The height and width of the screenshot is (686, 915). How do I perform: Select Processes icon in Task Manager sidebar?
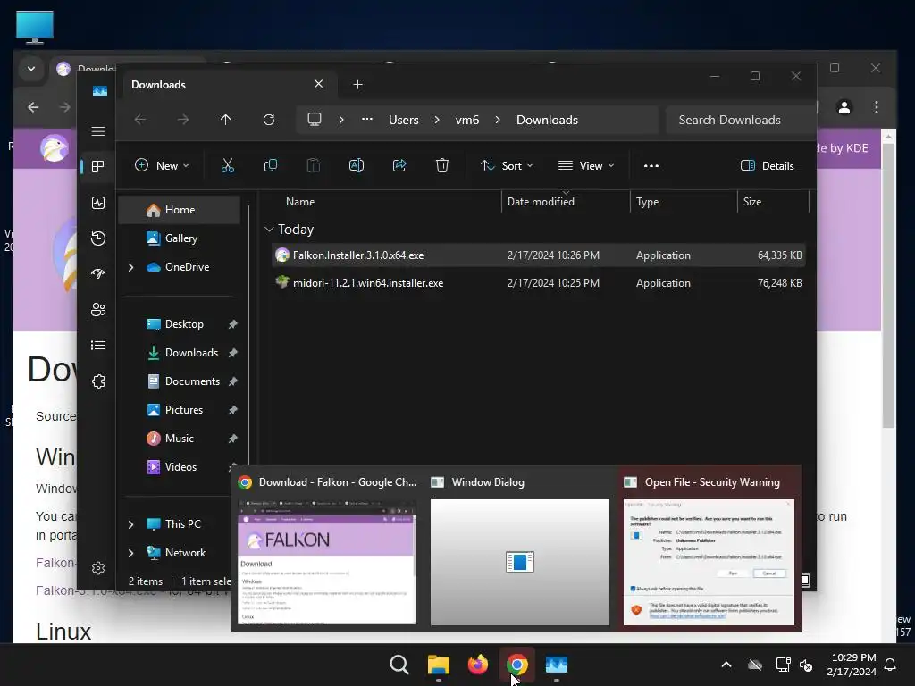click(x=98, y=167)
